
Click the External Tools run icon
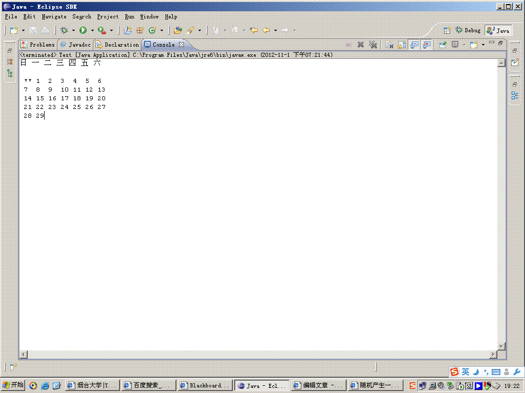pos(102,30)
